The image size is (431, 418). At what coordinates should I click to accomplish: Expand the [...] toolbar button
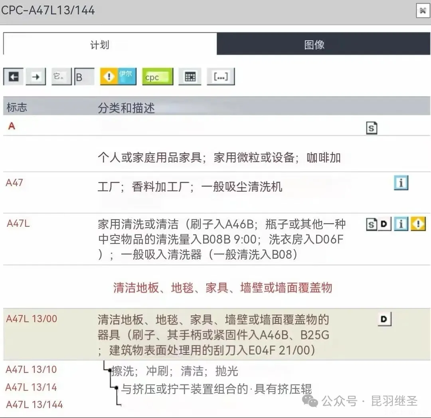tap(220, 77)
